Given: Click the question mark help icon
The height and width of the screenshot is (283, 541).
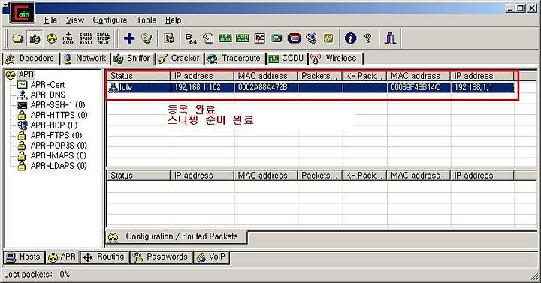Looking at the screenshot, I should coord(367,38).
